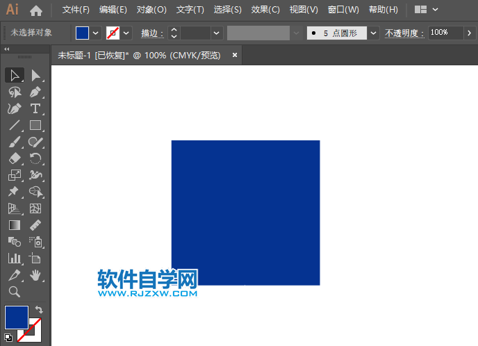Open the 文字(T) menu
Viewport: 478px width, 346px height.
tap(190, 10)
